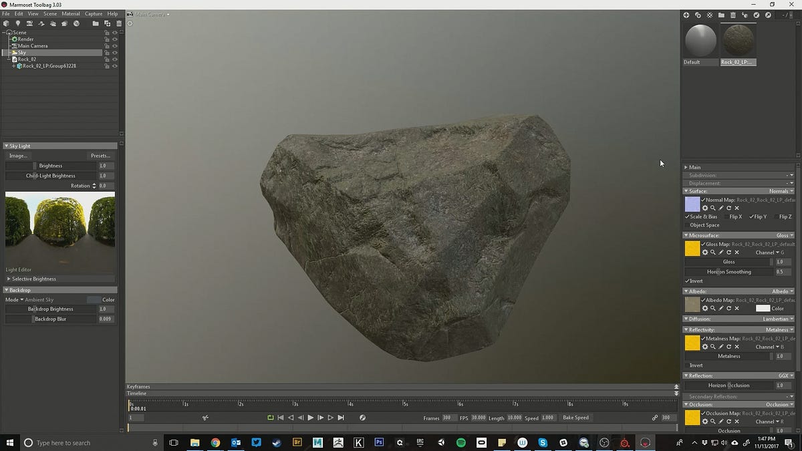Hide the Rock_02 object with its eye toggle
802x451 pixels.
click(x=114, y=59)
